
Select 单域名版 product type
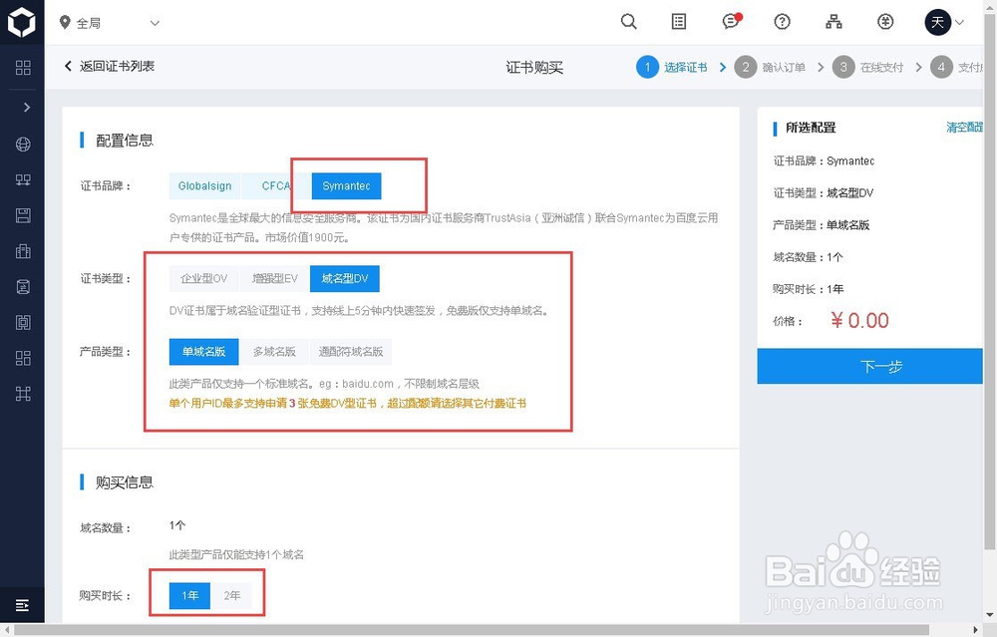(203, 352)
